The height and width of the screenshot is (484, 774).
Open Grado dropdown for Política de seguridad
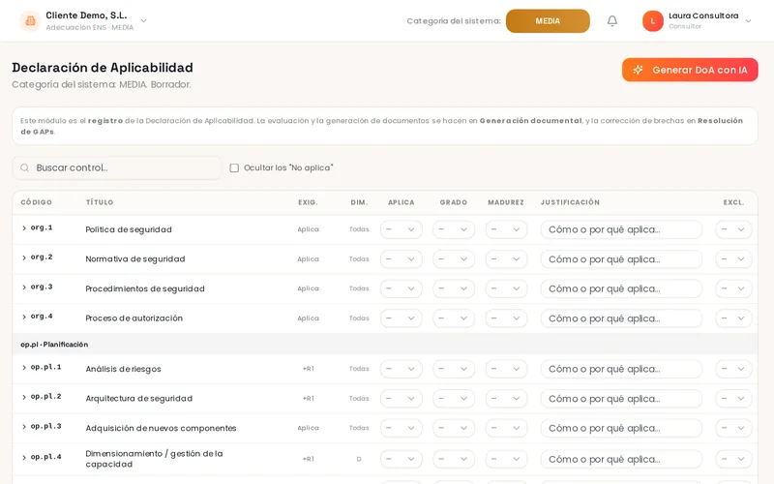(454, 229)
